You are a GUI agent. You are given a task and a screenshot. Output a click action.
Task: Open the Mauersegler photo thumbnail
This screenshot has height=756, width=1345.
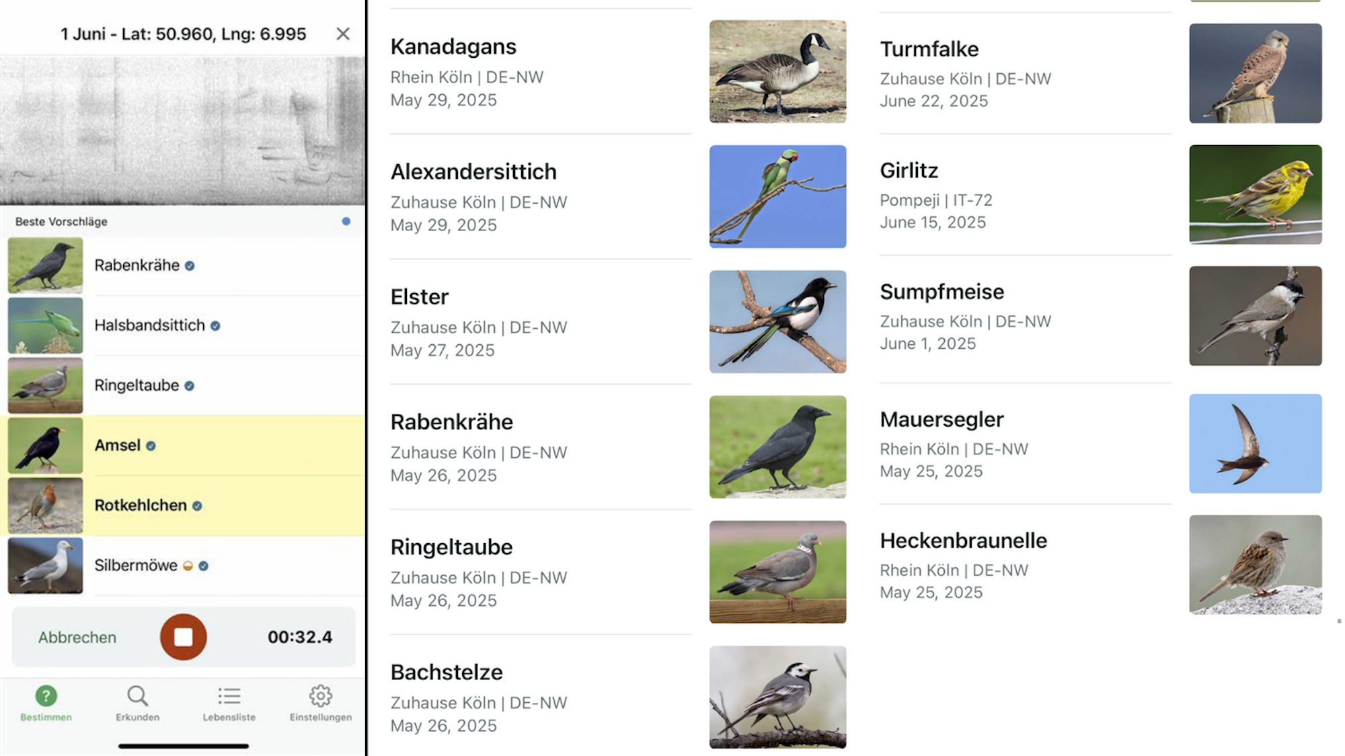click(1255, 442)
